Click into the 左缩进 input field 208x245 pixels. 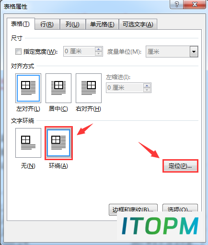click(125, 88)
